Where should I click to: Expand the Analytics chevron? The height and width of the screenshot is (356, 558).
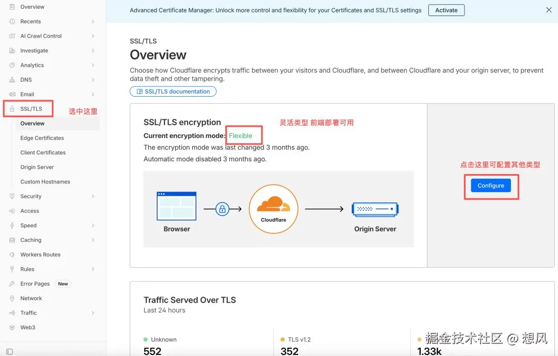pos(93,65)
